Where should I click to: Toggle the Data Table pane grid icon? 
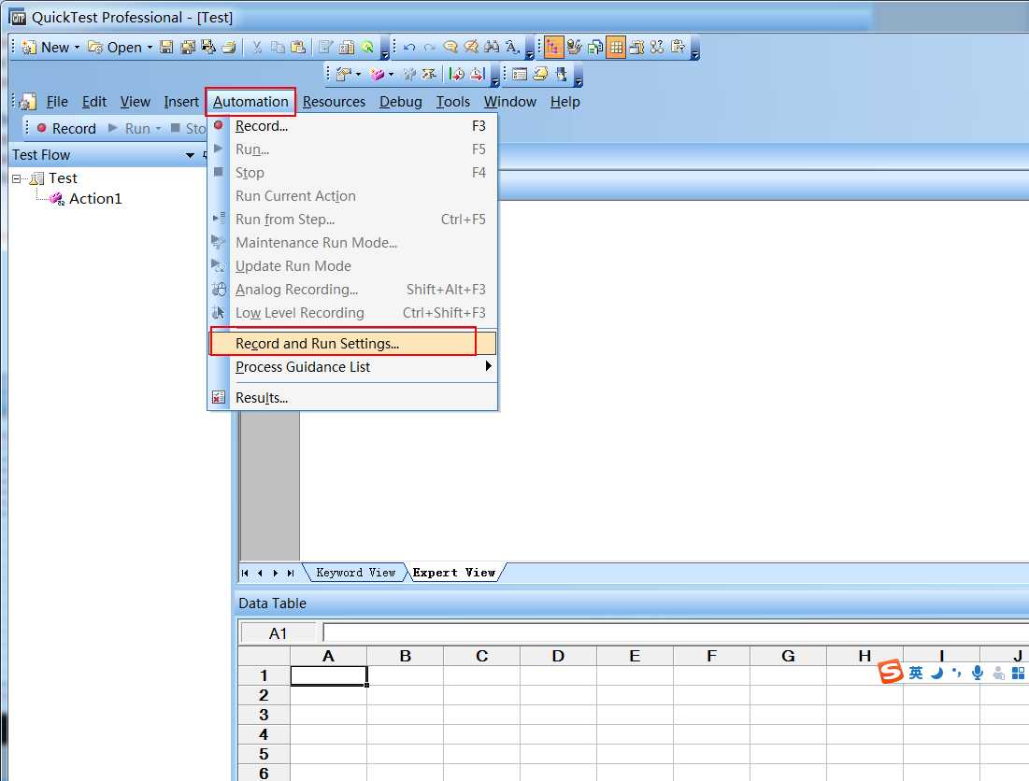[616, 48]
